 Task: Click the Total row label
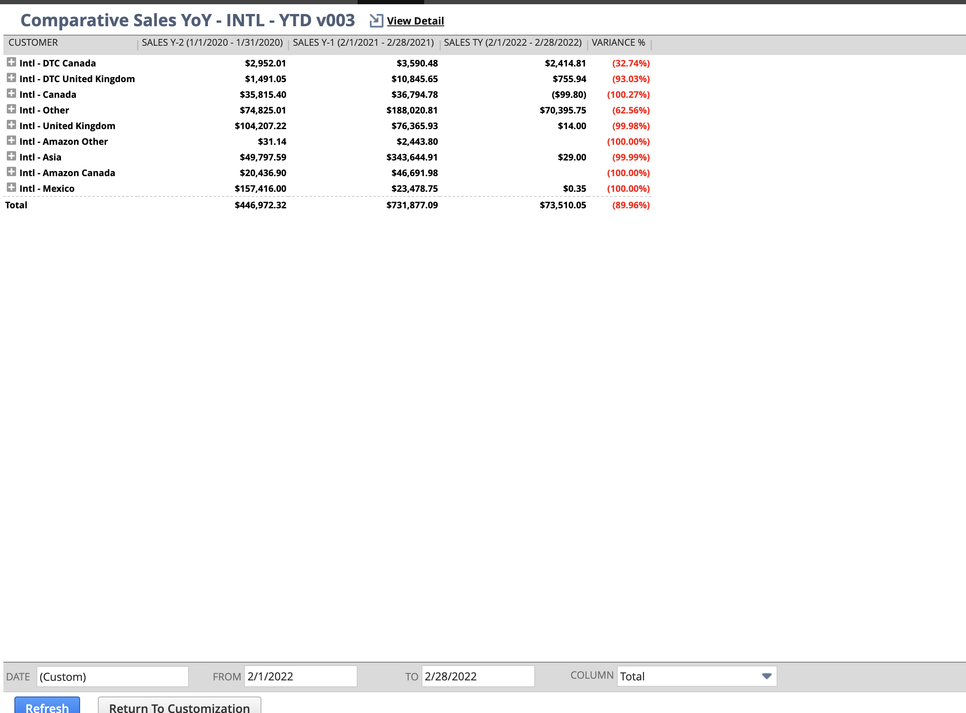(x=16, y=205)
